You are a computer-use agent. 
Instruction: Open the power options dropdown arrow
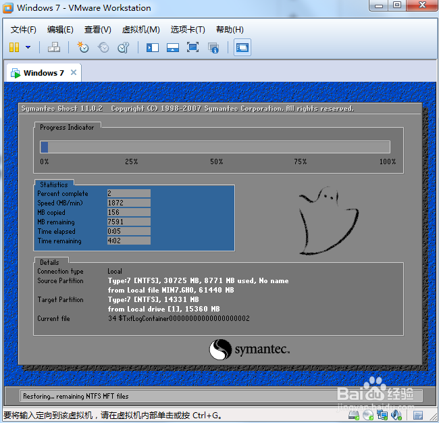click(x=28, y=47)
